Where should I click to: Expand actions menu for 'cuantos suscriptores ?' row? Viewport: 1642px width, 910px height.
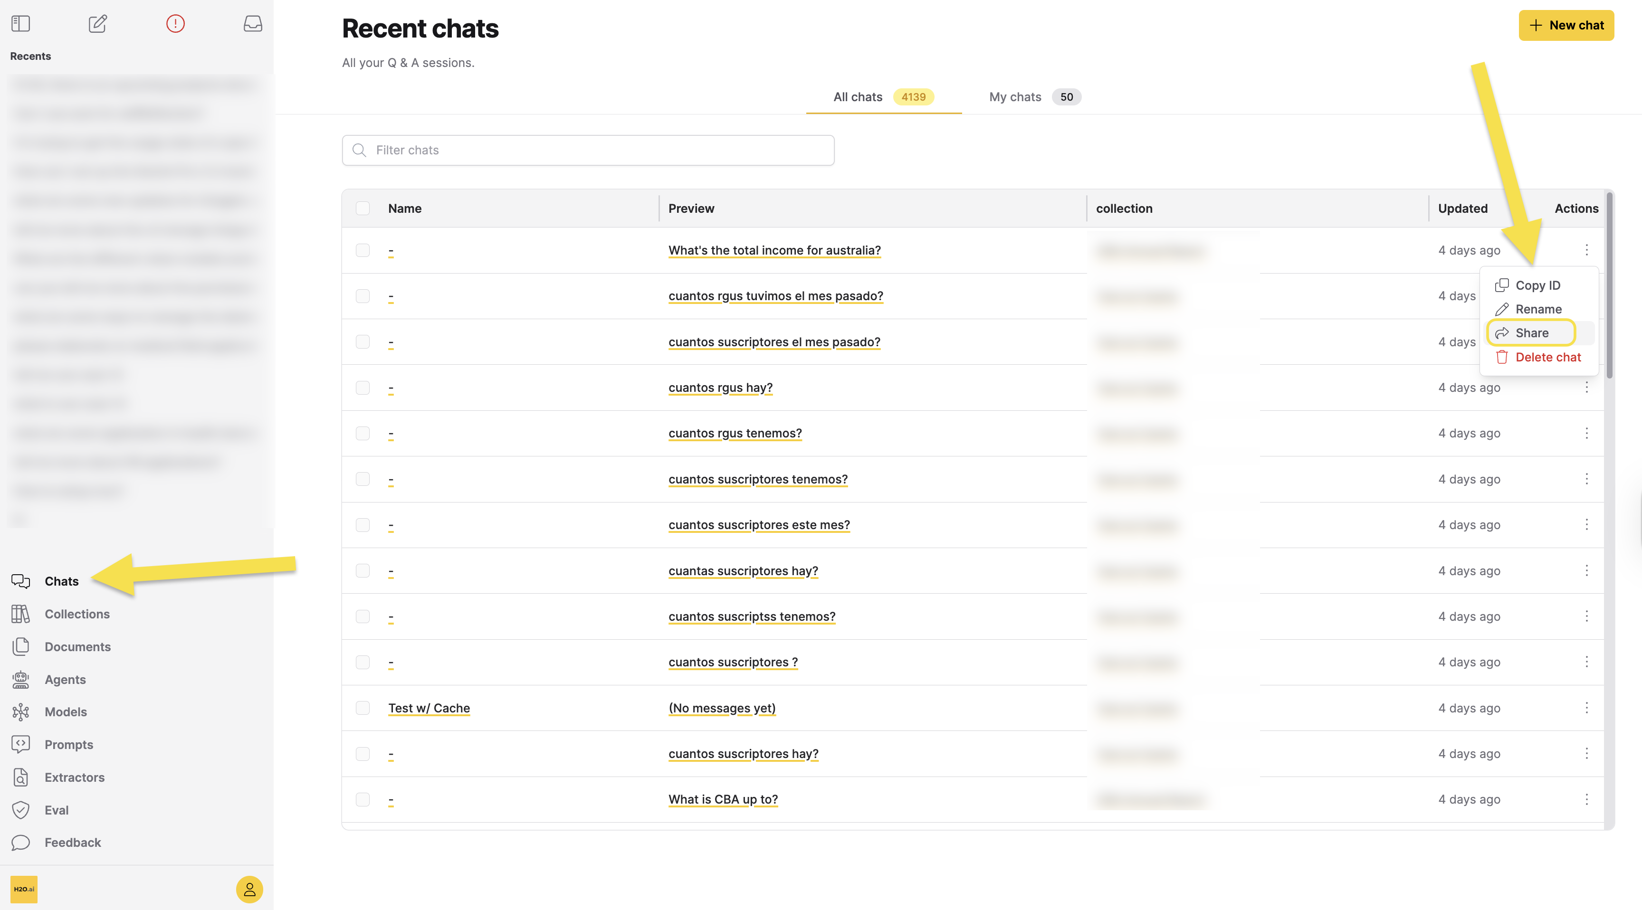pos(1586,662)
